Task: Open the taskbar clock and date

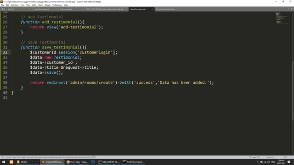Action: coord(281,162)
